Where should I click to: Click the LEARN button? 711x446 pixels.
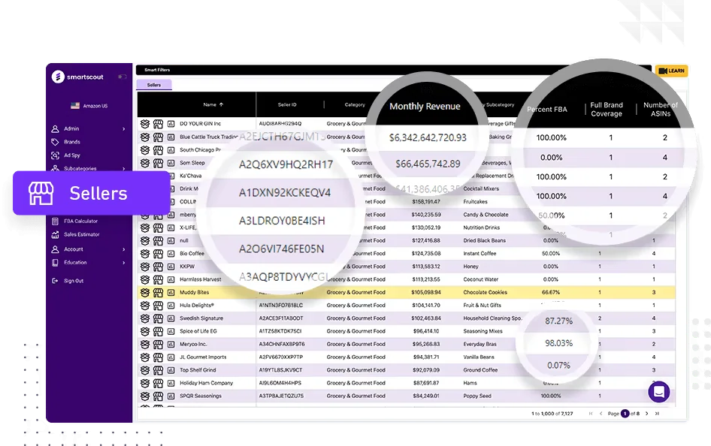[673, 70]
